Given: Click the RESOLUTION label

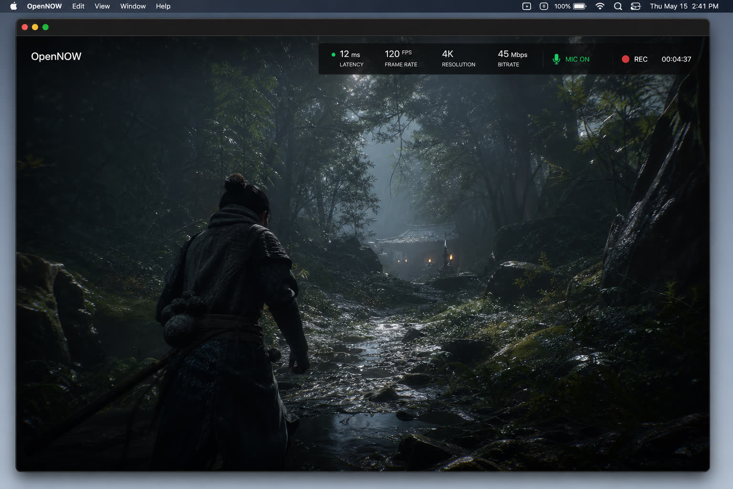Looking at the screenshot, I should [x=459, y=64].
